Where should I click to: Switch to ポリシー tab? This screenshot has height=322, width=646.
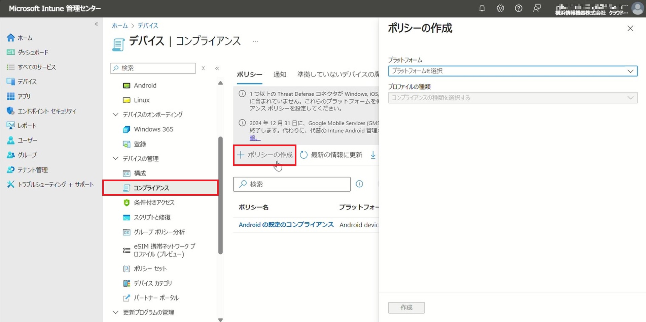coord(249,74)
